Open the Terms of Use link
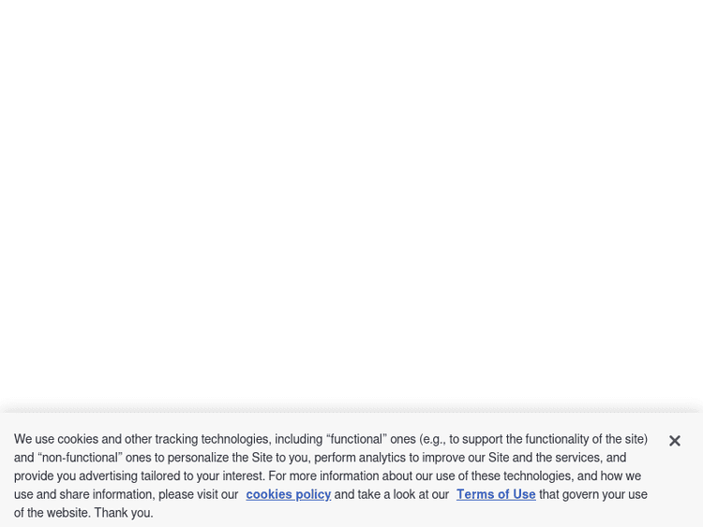Viewport: 703px width, 527px height. point(496,494)
